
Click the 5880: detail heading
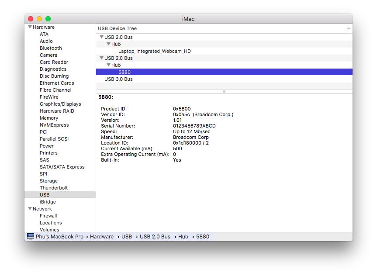point(106,97)
